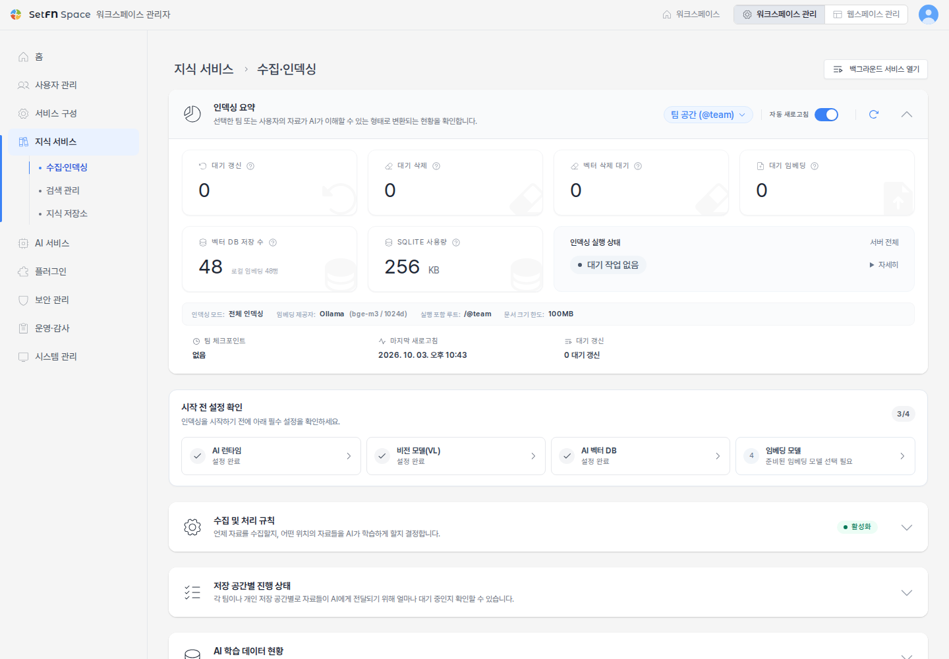Viewport: 949px width, 659px height.
Task: Click help icon next to 대기 임베딩
Action: coord(815,166)
